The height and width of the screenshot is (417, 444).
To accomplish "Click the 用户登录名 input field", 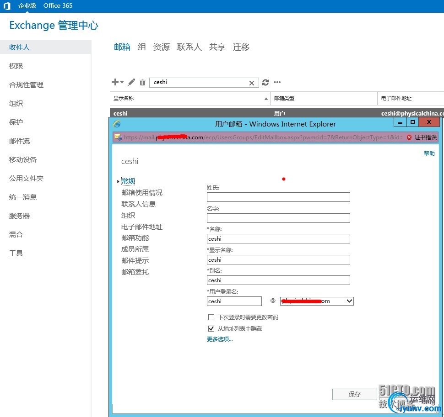I will tap(234, 301).
